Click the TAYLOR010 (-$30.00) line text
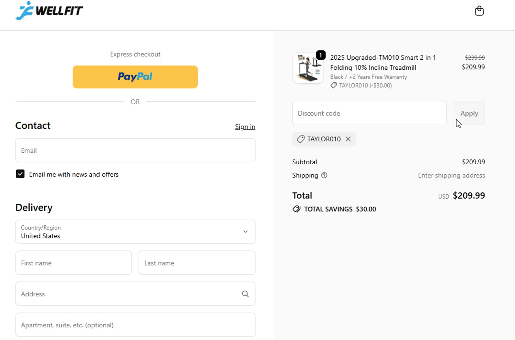 click(365, 85)
